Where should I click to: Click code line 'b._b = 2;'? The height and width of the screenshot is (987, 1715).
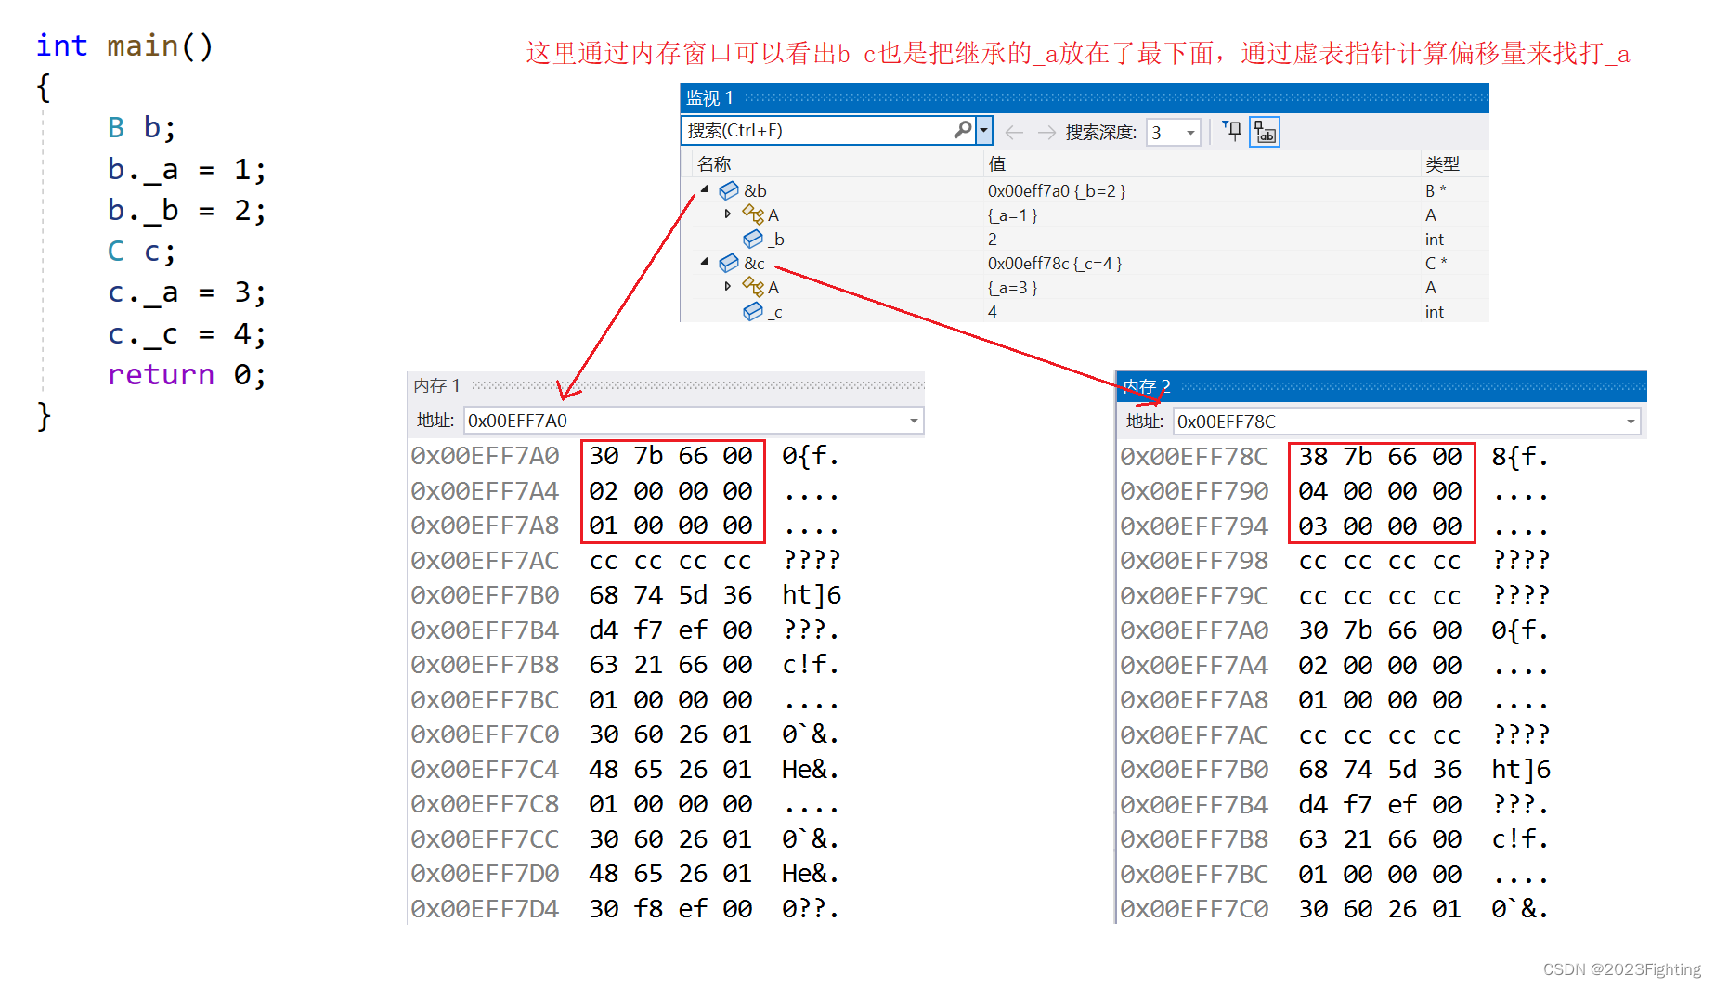pyautogui.click(x=187, y=211)
